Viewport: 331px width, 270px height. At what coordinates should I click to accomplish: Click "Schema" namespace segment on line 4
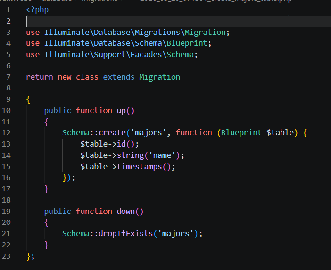tap(148, 43)
